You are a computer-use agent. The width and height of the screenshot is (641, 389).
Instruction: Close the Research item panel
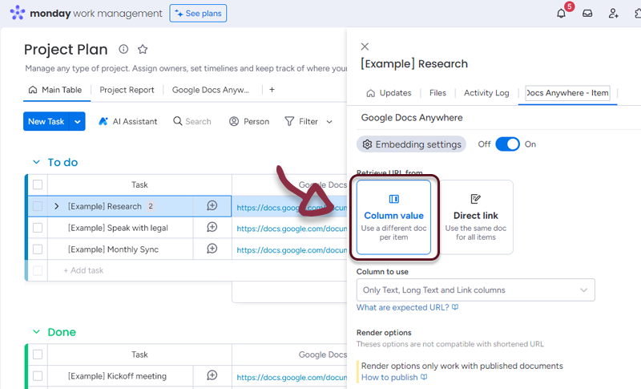click(365, 47)
